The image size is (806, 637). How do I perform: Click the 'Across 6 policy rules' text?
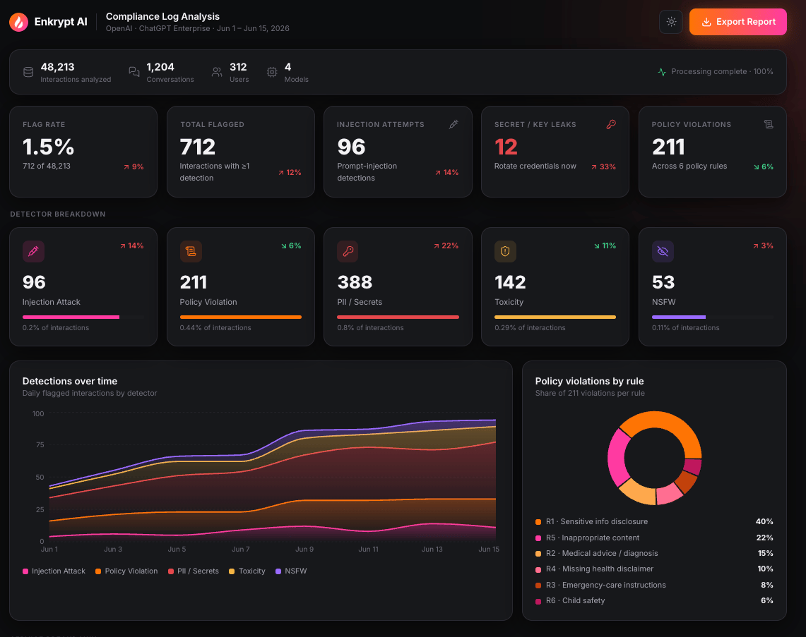point(689,166)
